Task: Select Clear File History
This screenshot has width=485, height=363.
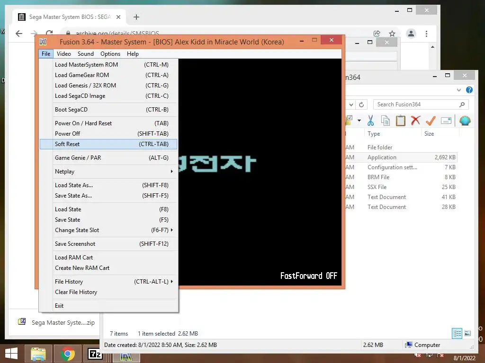Action: tap(108, 292)
